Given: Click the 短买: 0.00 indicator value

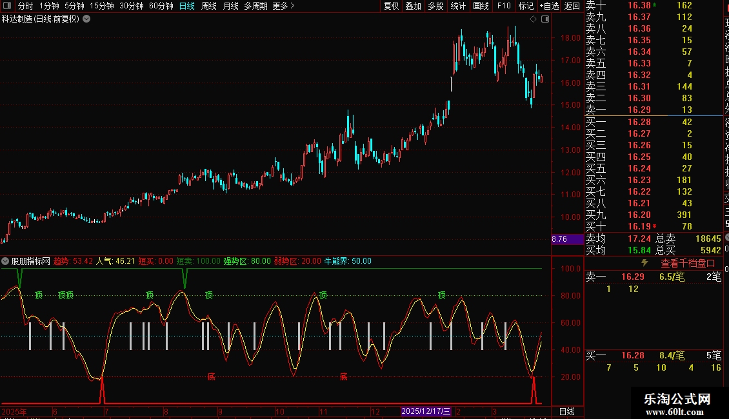Looking at the screenshot, I should pyautogui.click(x=155, y=261).
